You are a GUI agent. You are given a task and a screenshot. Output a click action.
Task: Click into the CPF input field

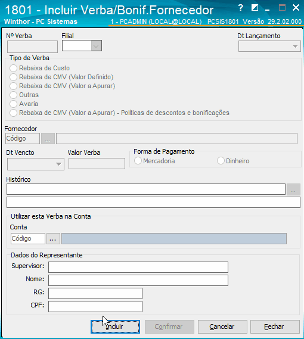click(95, 307)
